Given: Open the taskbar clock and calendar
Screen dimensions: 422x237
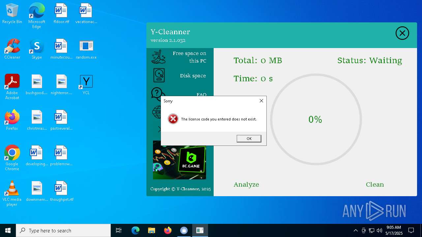Looking at the screenshot, I should [x=394, y=230].
